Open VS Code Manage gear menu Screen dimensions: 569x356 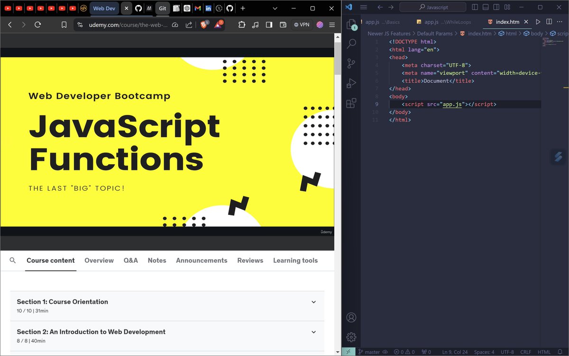351,337
